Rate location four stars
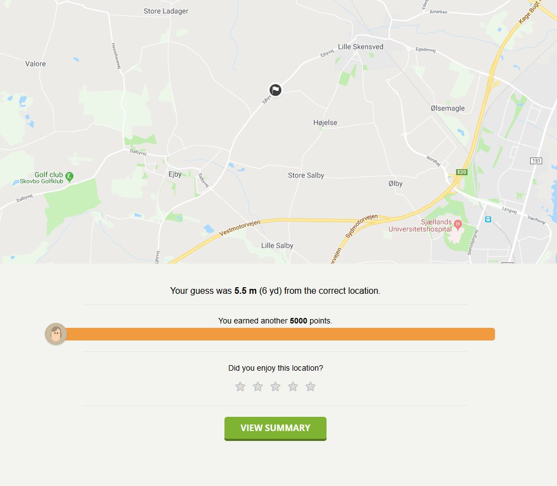The width and height of the screenshot is (557, 486). click(293, 387)
